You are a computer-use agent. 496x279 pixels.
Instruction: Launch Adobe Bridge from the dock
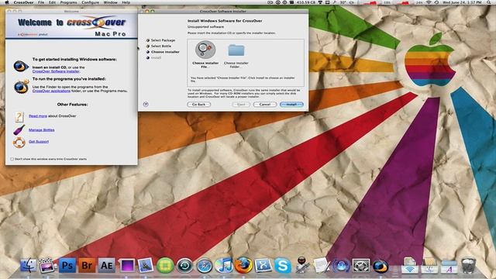pos(87,265)
